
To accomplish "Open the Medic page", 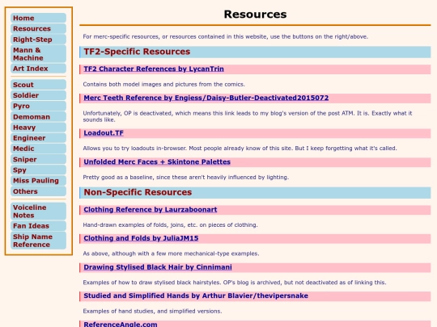I will pyautogui.click(x=39, y=149).
